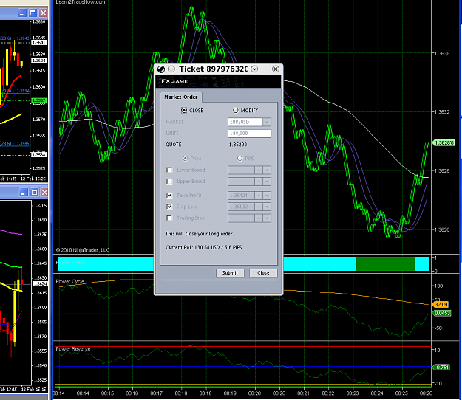462x400 pixels.
Task: Click the Trailing Stop value field
Action: [x=241, y=218]
